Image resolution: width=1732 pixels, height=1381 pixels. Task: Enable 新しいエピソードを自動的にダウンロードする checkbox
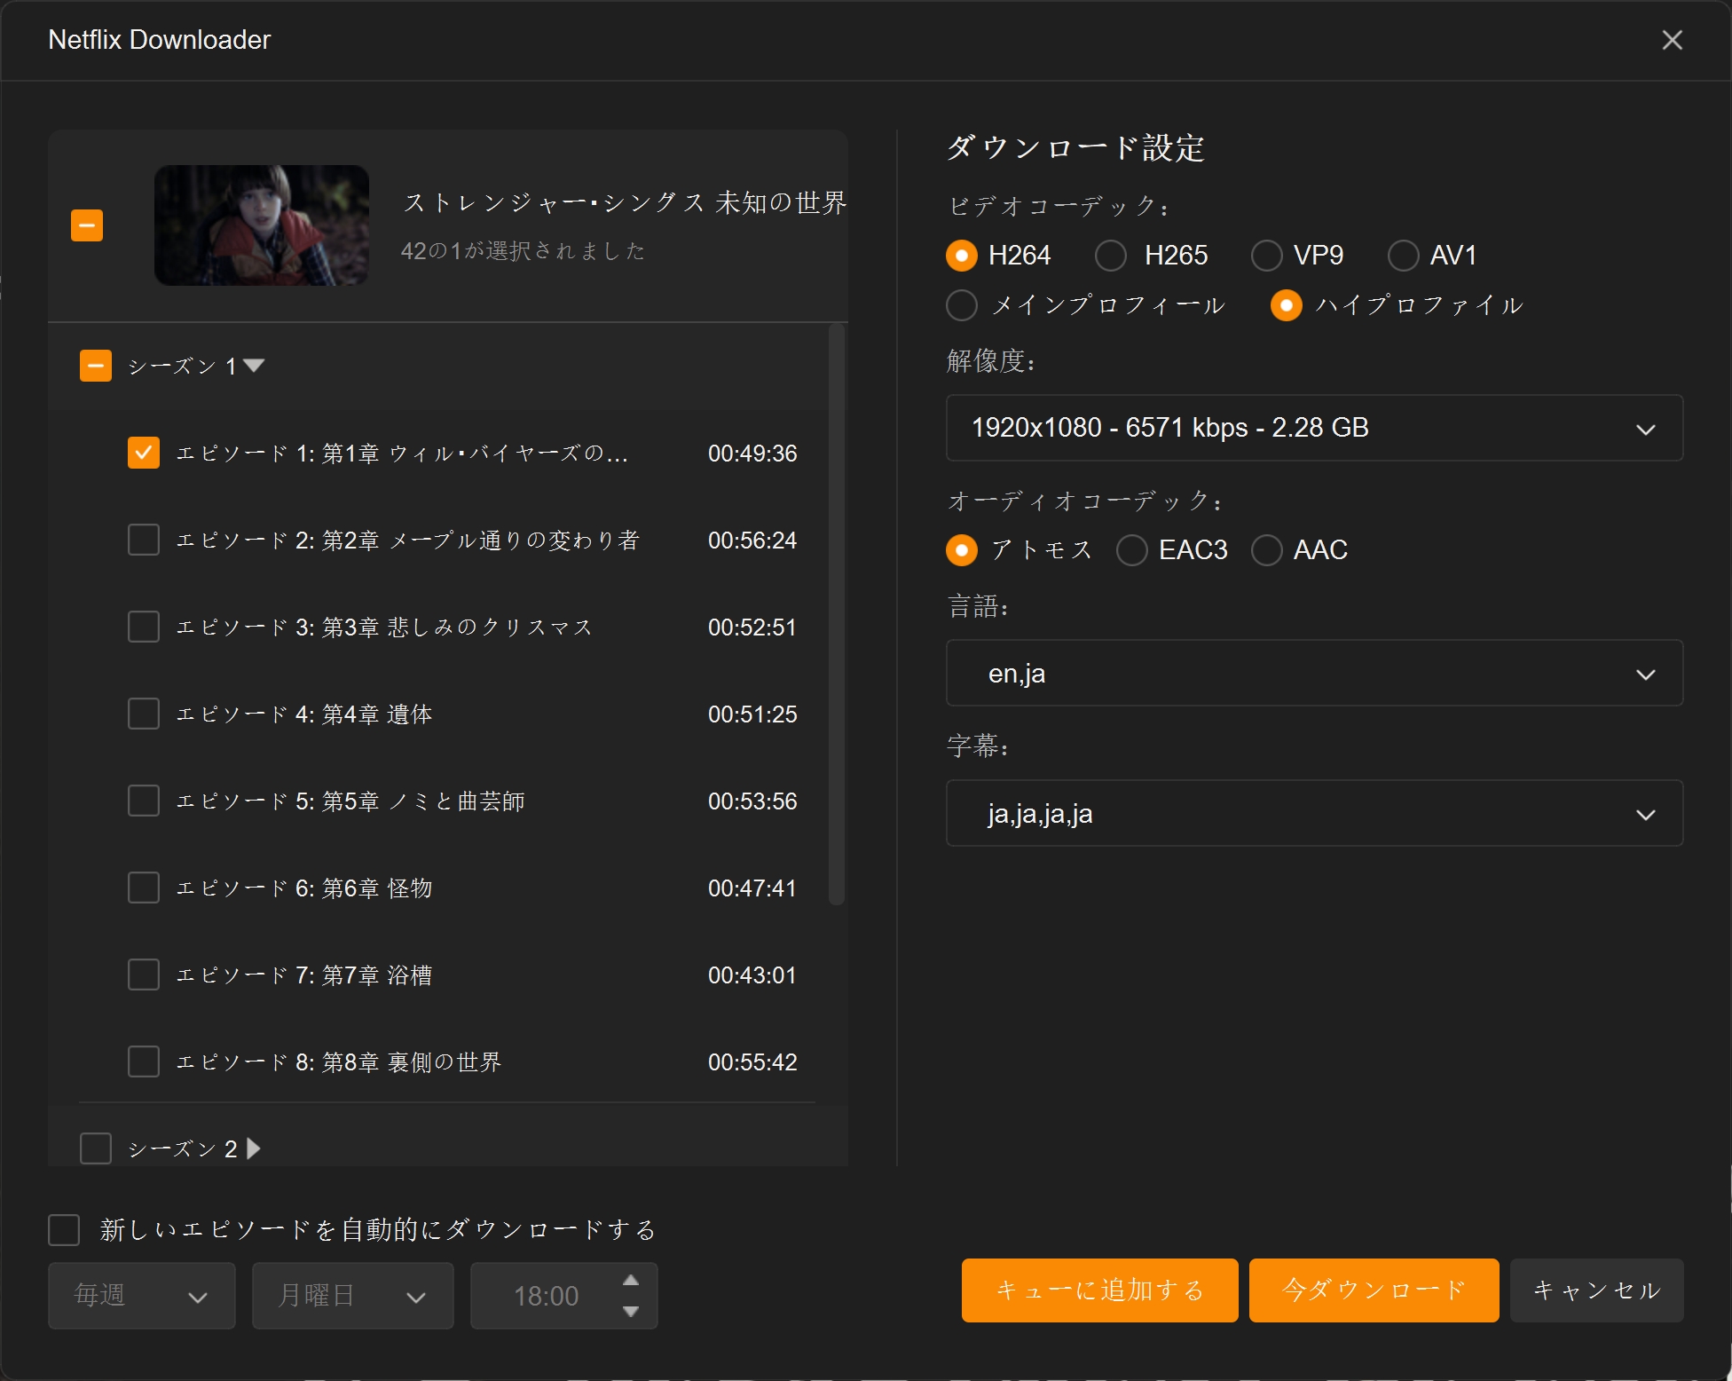pos(64,1230)
